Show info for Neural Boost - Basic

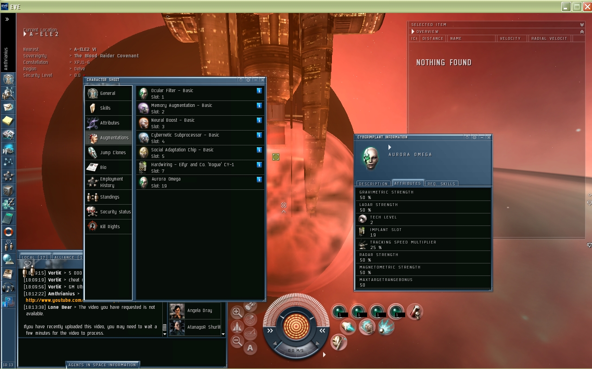coord(259,120)
